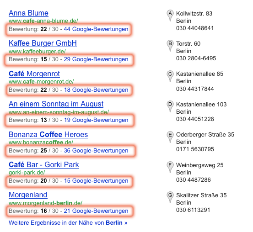
Task: Visit the Café Morgenrot result
Action: pos(34,74)
